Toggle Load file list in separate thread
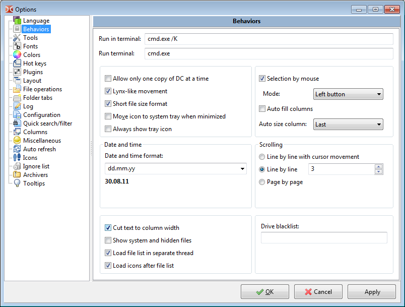The height and width of the screenshot is (307, 405). point(108,253)
